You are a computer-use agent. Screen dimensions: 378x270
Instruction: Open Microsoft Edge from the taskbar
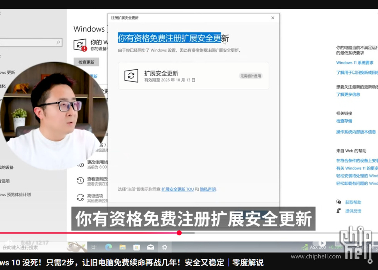click(108, 247)
